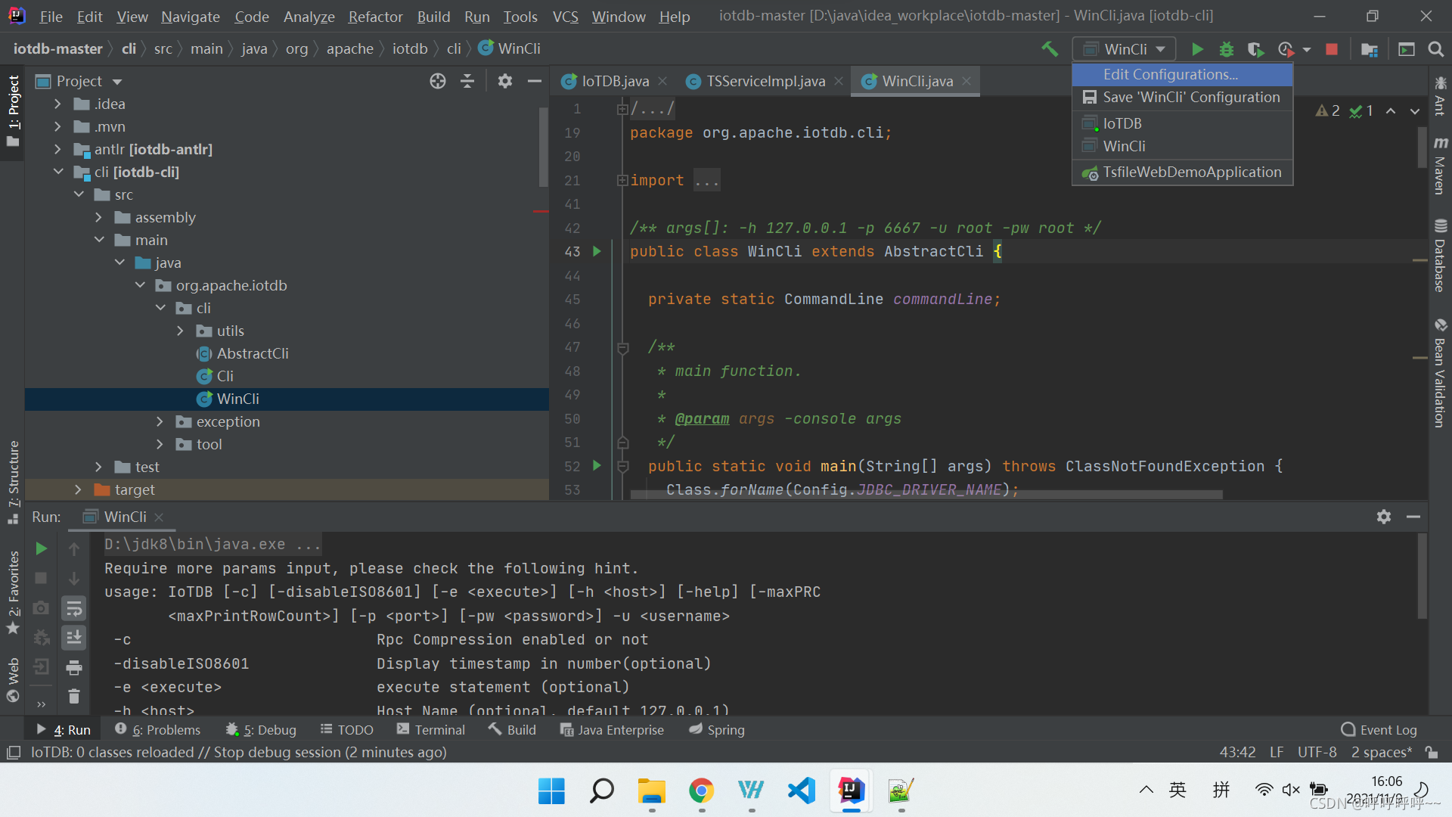
Task: Select TsfileWebDemoApplication configuration
Action: (1182, 172)
